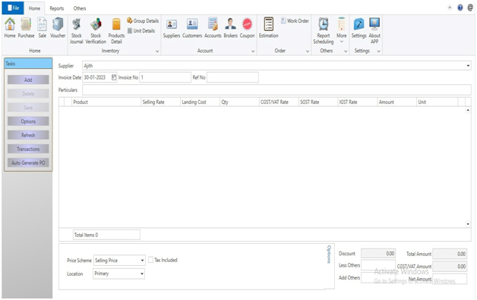Open the Settings icon in ribbon
Viewport: 477px width, 300px height.
pos(359,27)
